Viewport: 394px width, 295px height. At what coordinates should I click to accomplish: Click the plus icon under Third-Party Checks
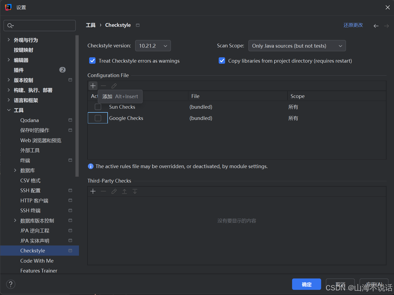(93, 191)
